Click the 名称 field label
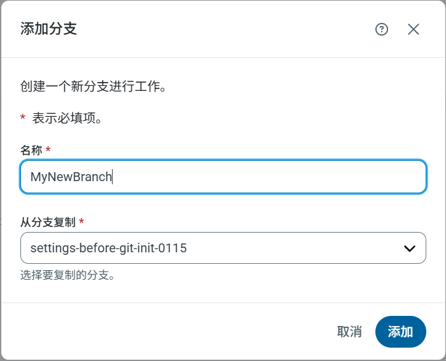 [31, 151]
